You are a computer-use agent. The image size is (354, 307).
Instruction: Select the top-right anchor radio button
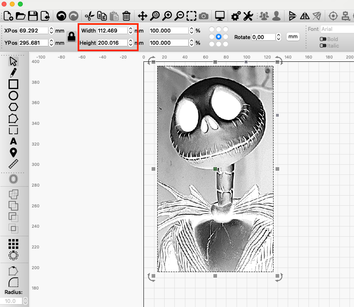click(226, 29)
